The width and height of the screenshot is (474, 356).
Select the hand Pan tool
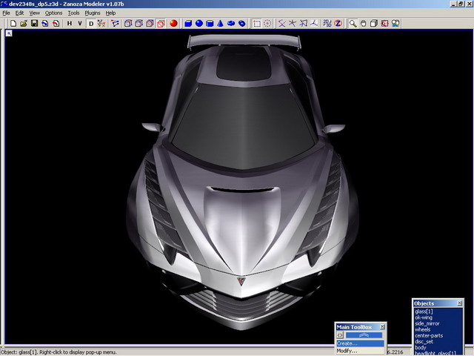point(364,24)
